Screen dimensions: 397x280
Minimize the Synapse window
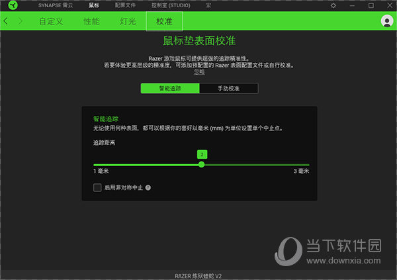[352, 5]
